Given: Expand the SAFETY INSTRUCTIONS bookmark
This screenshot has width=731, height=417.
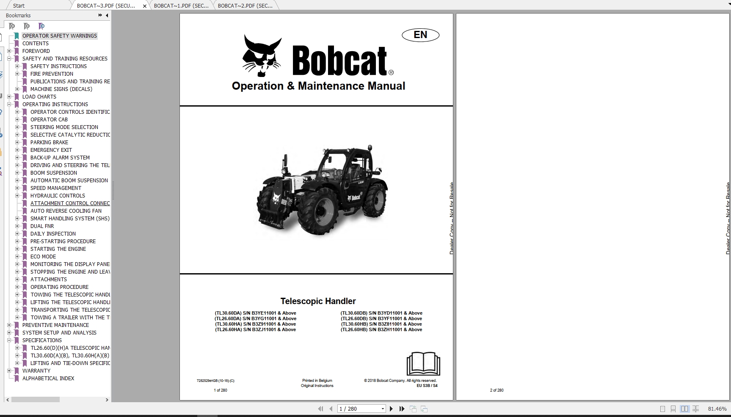Looking at the screenshot, I should (17, 66).
